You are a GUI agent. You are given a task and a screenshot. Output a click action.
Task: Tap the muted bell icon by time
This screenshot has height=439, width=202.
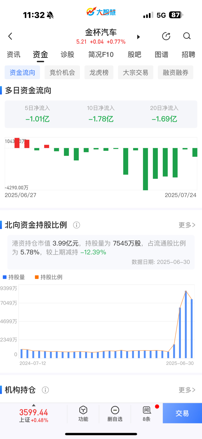[x=50, y=15]
